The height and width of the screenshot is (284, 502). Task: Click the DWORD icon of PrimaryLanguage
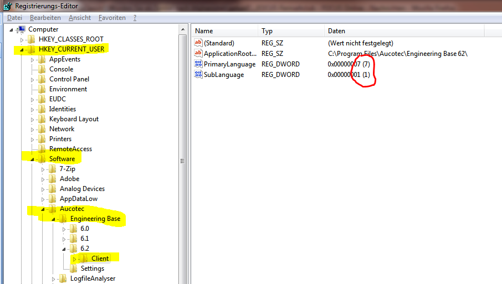tap(198, 64)
